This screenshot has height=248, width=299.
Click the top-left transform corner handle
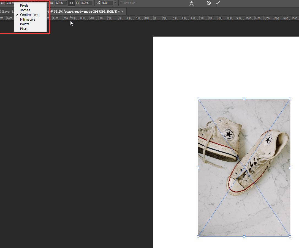tap(198, 99)
